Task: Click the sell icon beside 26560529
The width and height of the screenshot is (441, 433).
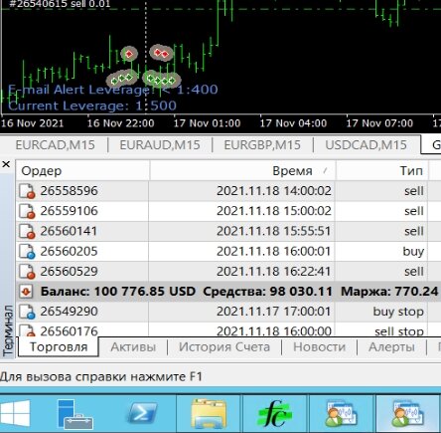Action: [x=27, y=272]
